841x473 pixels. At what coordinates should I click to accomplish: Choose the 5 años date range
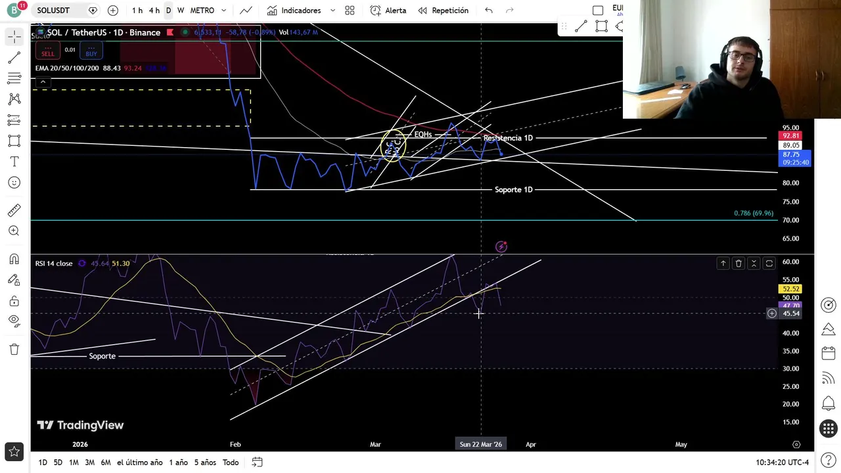[x=206, y=462]
